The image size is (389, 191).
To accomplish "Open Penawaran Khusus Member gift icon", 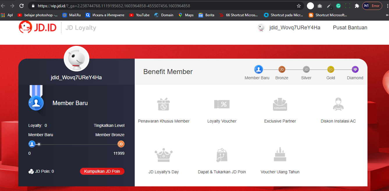I will (164, 104).
